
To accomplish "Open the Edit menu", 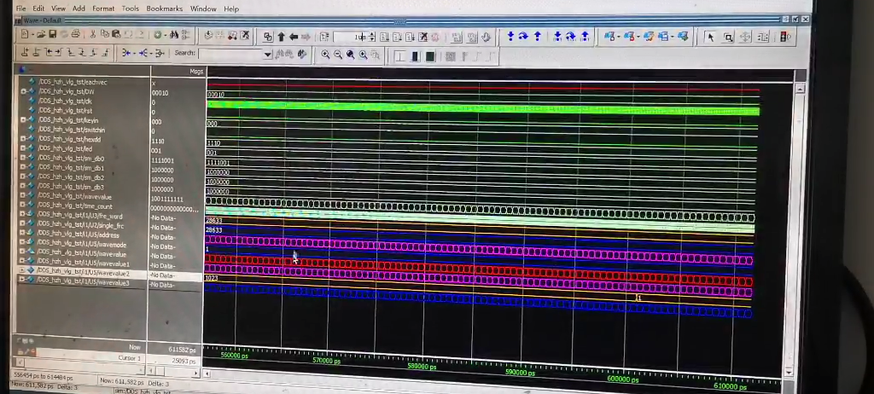I will [x=38, y=9].
